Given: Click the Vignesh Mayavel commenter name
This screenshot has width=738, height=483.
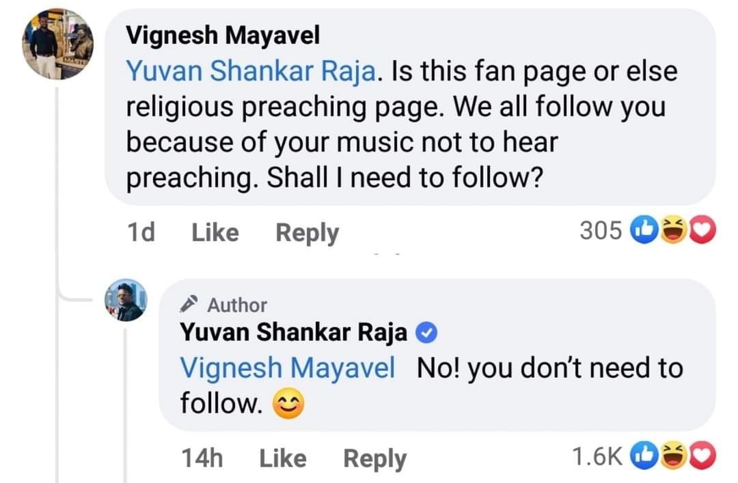Looking at the screenshot, I should point(223,36).
